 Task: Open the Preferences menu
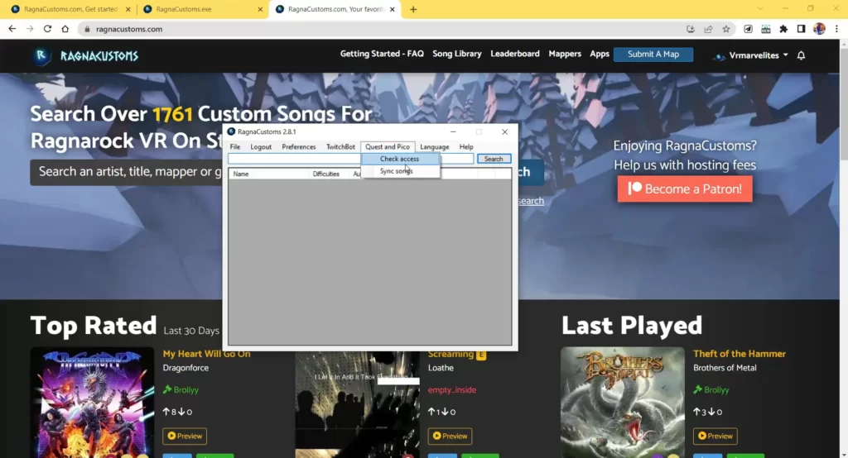coord(298,147)
